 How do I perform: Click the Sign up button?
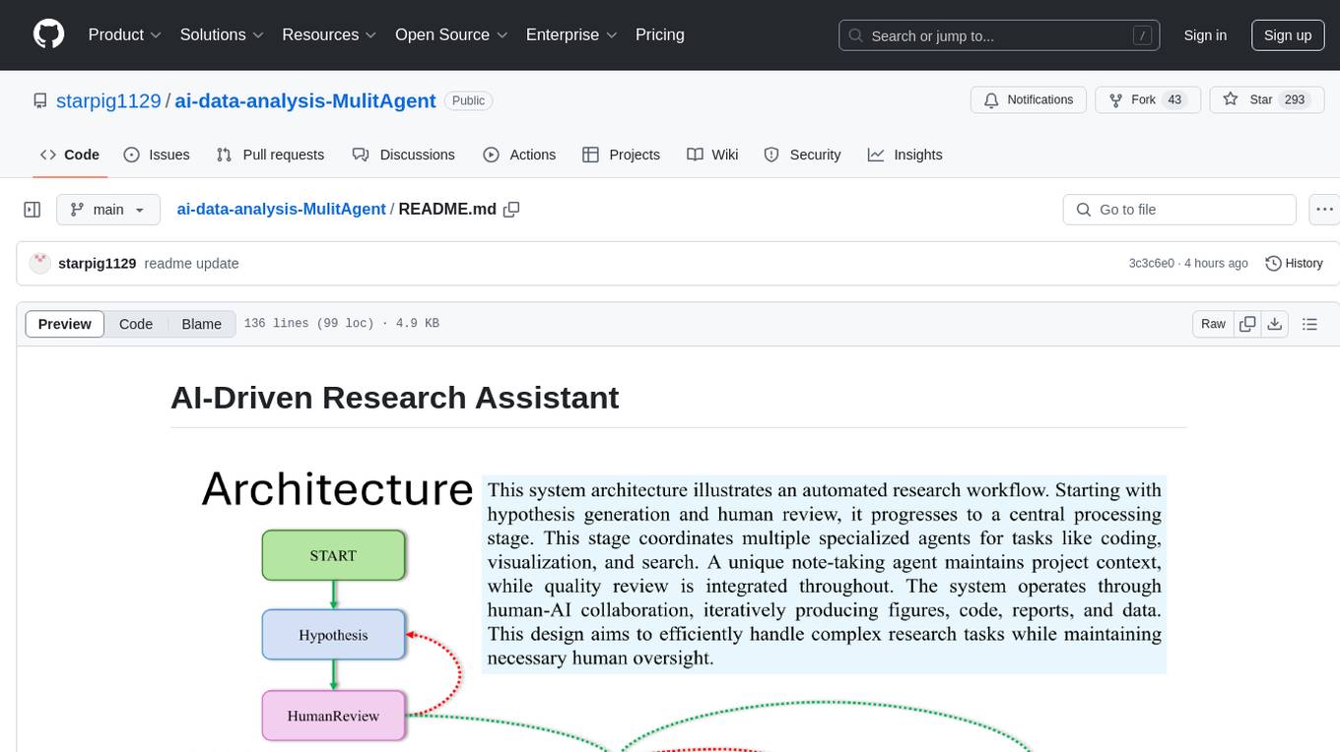(x=1288, y=35)
